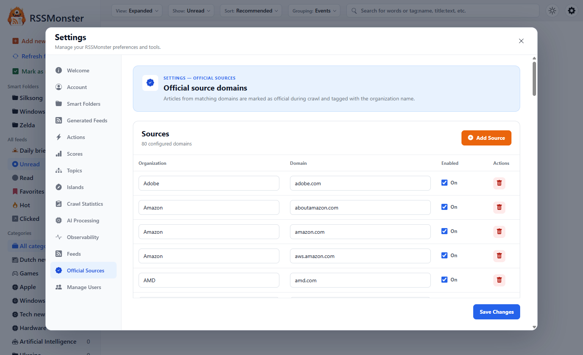Click the scrollbar down arrow
This screenshot has width=583, height=355.
[534, 327]
